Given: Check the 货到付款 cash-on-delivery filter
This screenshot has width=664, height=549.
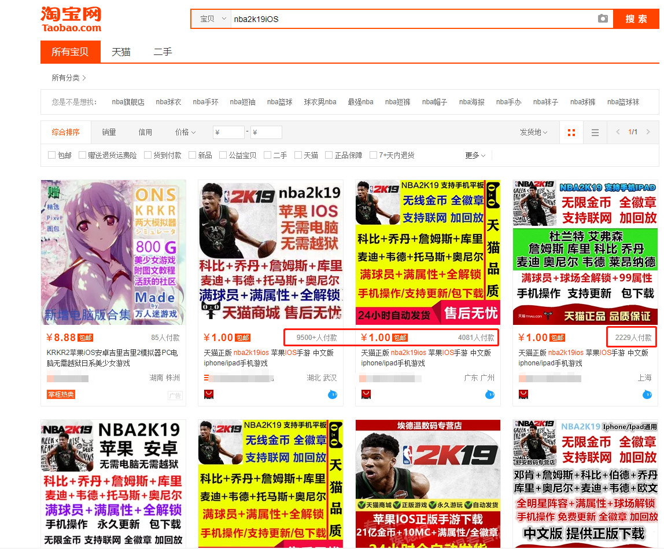Looking at the screenshot, I should click(148, 155).
